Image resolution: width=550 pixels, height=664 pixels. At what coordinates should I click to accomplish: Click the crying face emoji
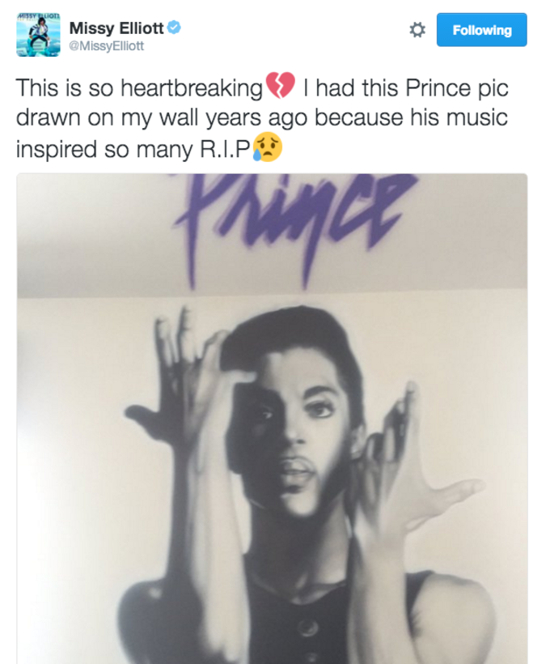(267, 147)
